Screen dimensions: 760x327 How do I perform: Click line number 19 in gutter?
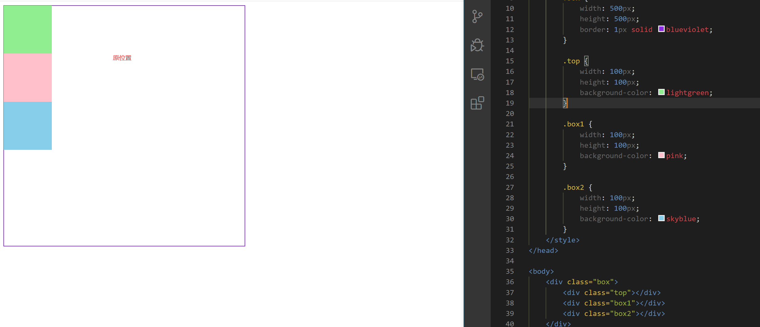(510, 103)
